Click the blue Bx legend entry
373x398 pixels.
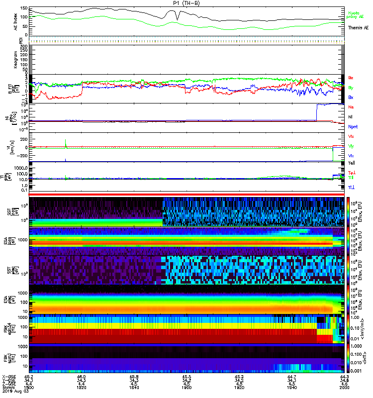351,98
